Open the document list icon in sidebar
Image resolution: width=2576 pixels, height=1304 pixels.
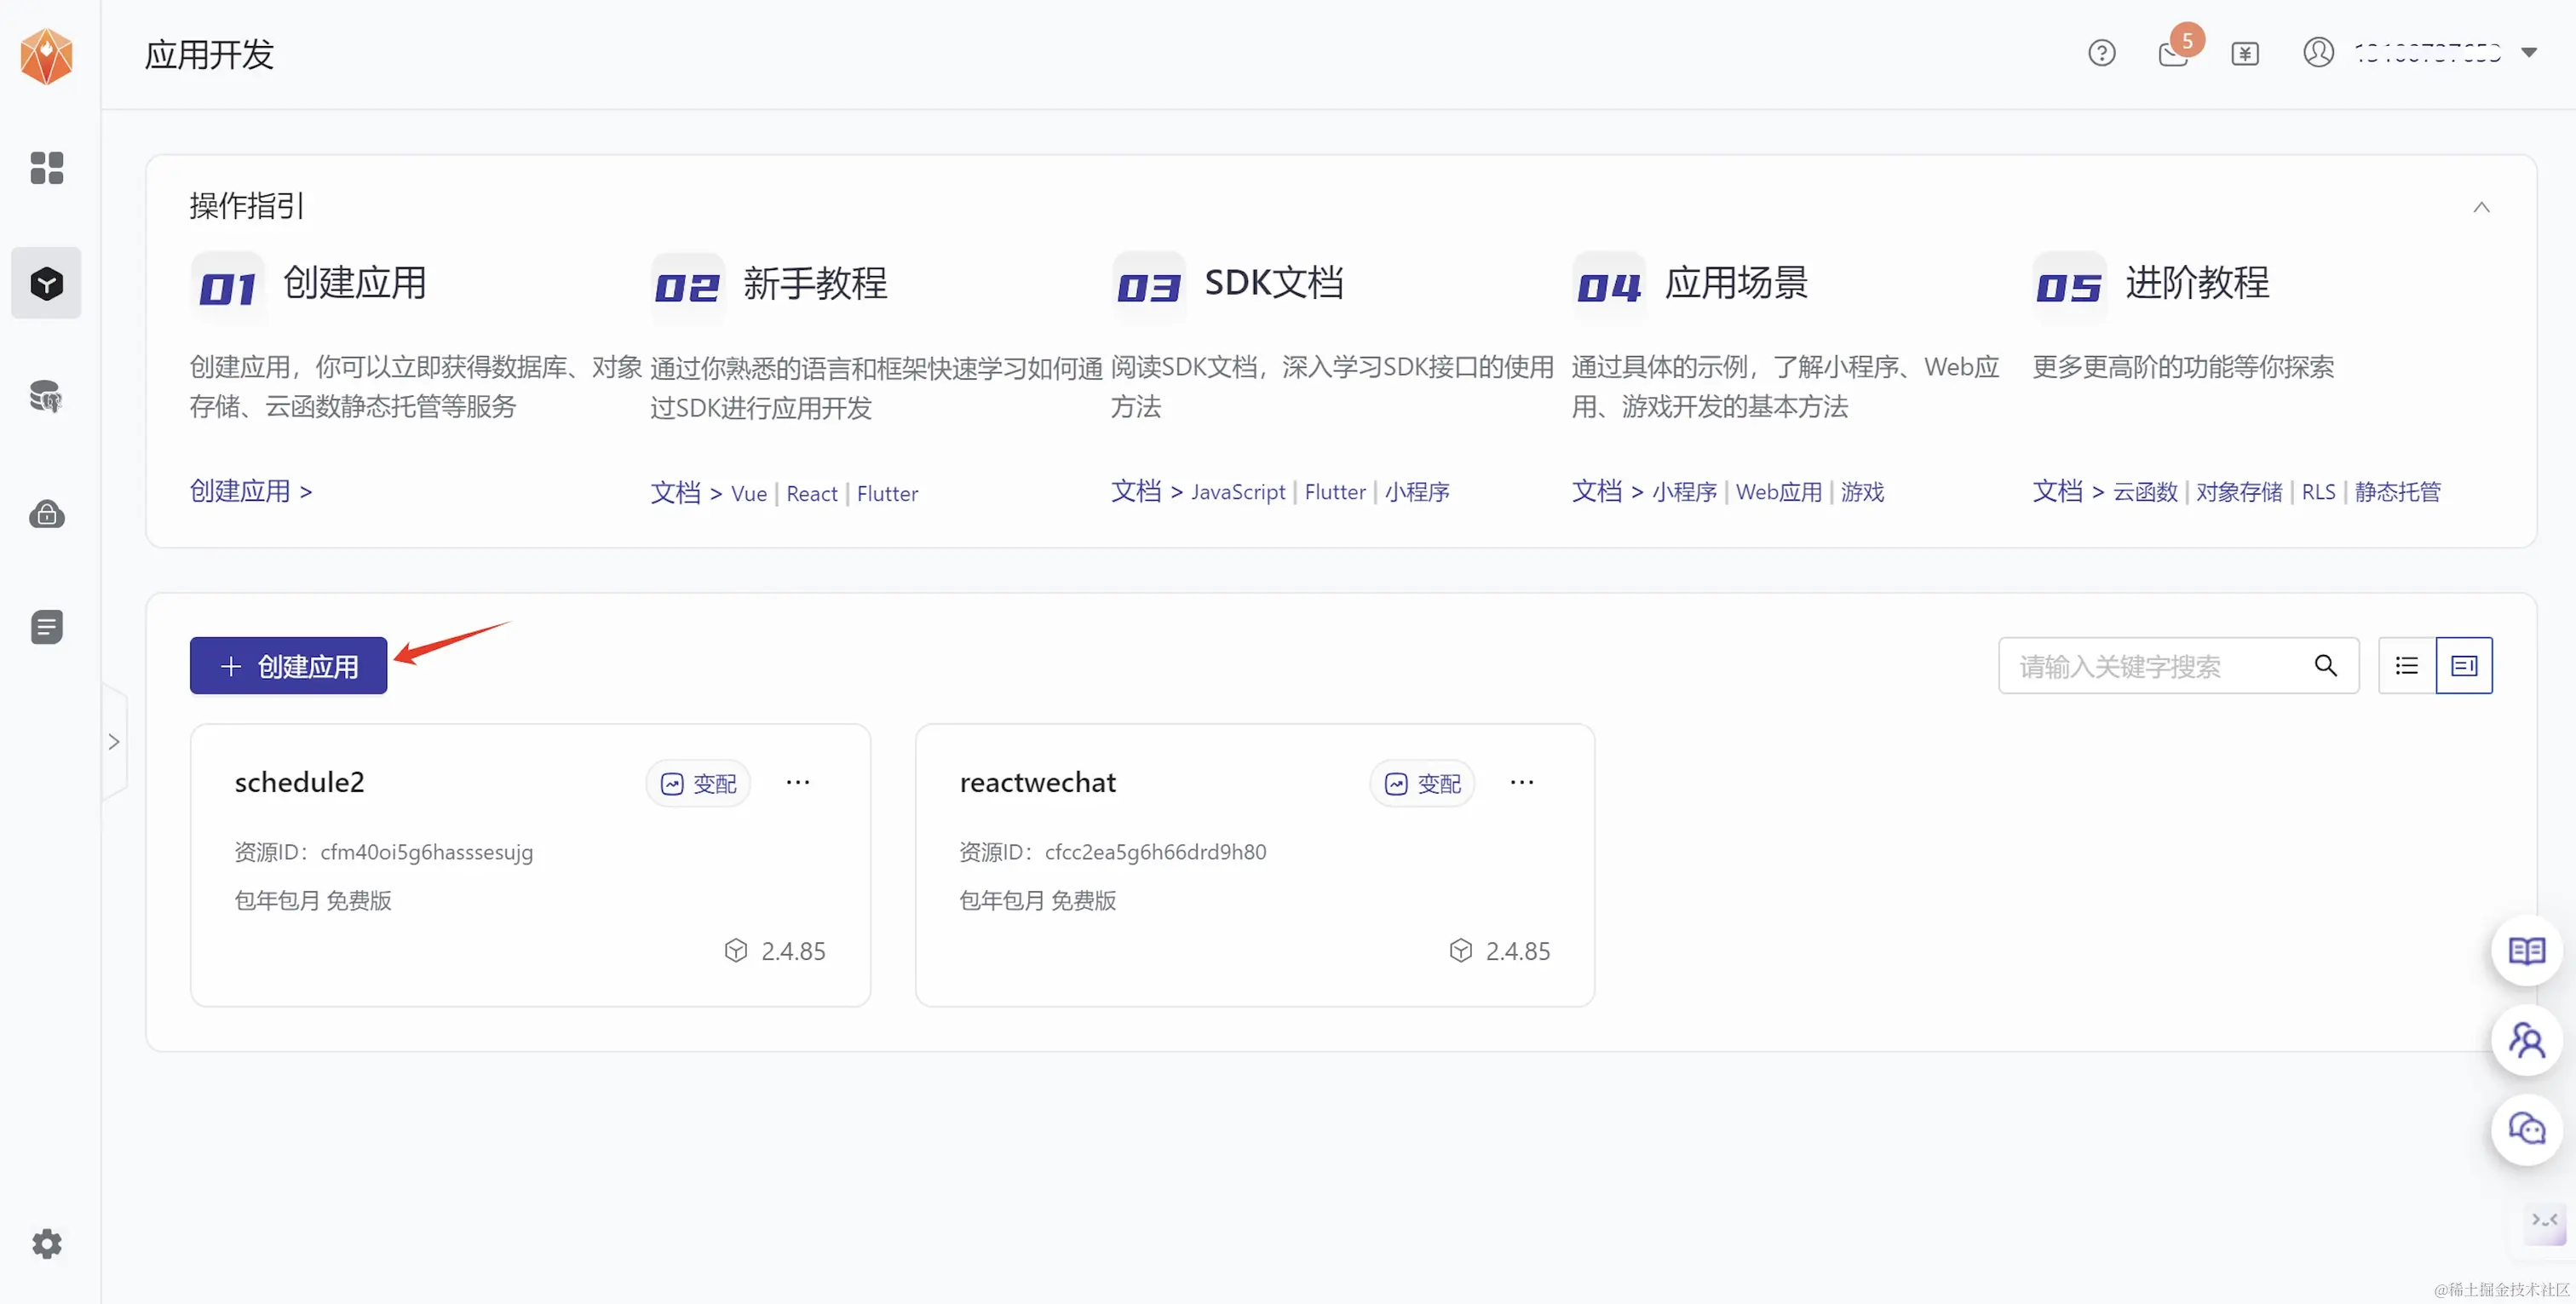pyautogui.click(x=46, y=627)
